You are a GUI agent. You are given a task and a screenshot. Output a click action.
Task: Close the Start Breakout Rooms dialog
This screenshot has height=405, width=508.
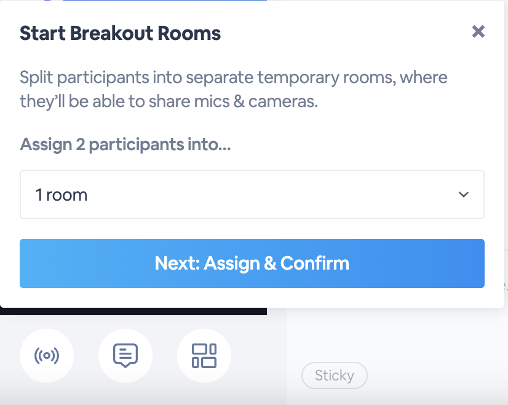tap(478, 32)
